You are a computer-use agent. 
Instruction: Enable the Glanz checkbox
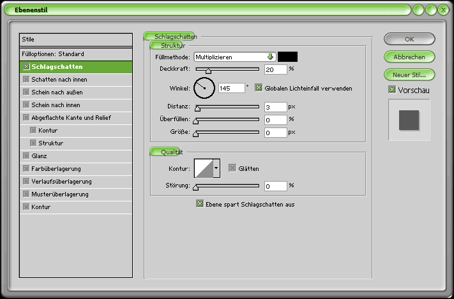coord(26,156)
